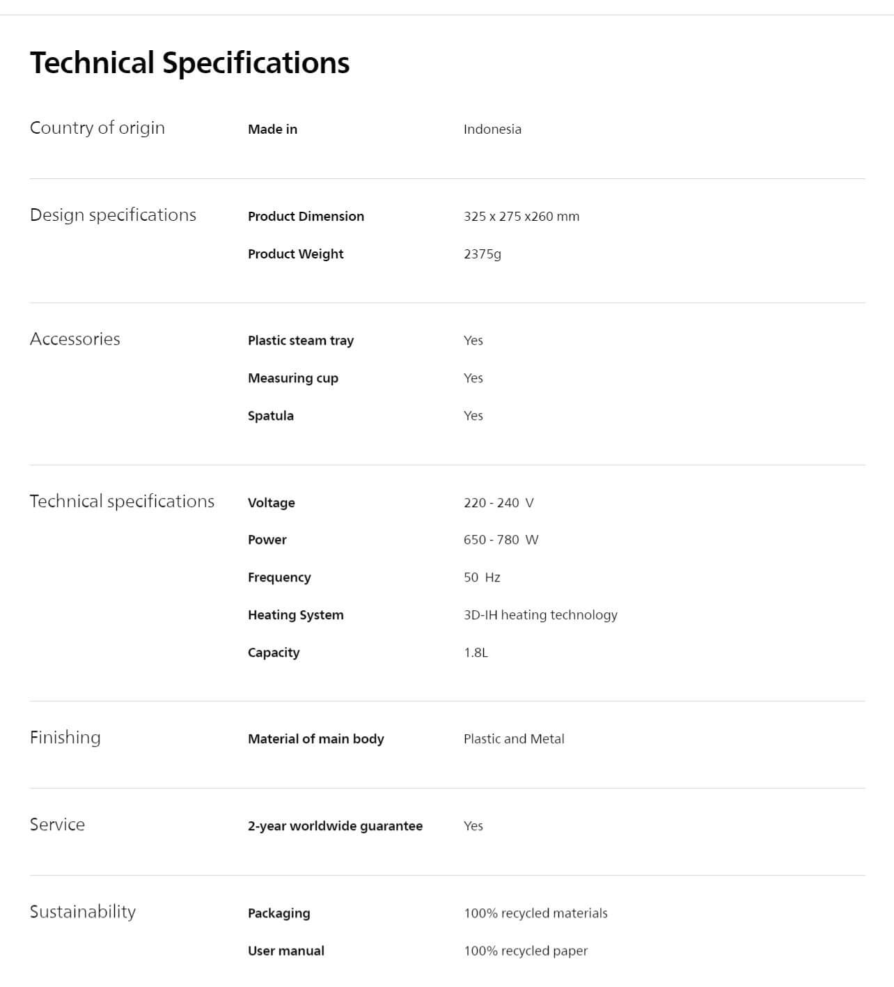This screenshot has height=987, width=894.
Task: Click the Country of origin section label
Action: (x=97, y=128)
